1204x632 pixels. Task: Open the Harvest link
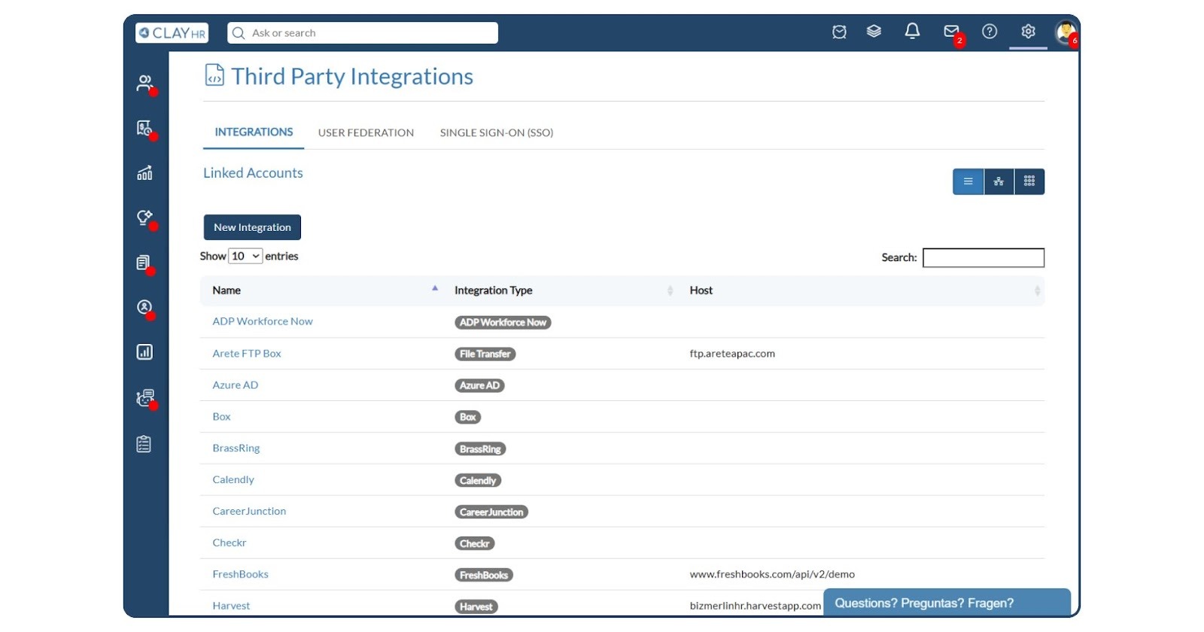231,606
